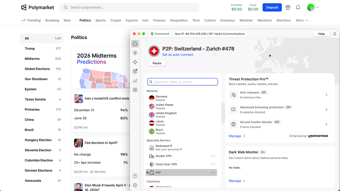Open the More categories dropdown
Screen dimensions: 340x191
(301, 20)
